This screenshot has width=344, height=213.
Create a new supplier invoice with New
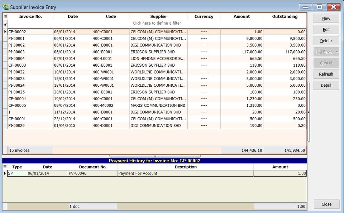click(326, 18)
